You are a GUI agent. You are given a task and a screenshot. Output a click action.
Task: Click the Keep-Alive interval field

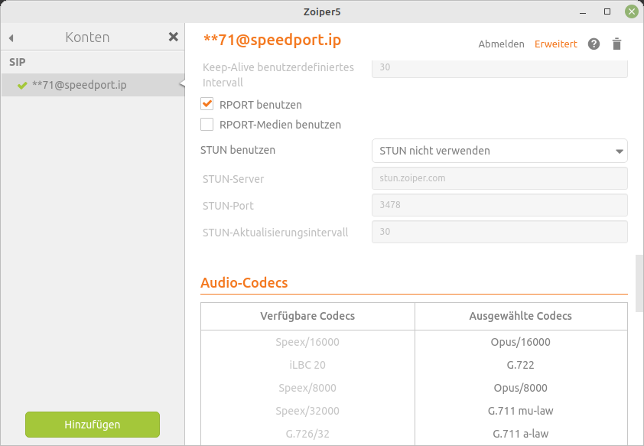click(x=499, y=69)
